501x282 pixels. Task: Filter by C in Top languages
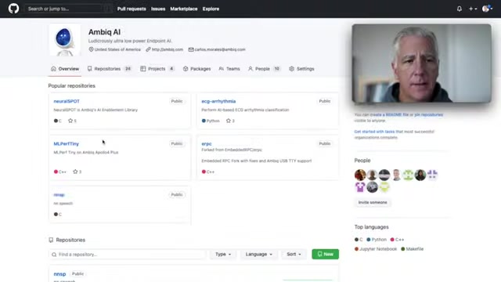(x=359, y=240)
